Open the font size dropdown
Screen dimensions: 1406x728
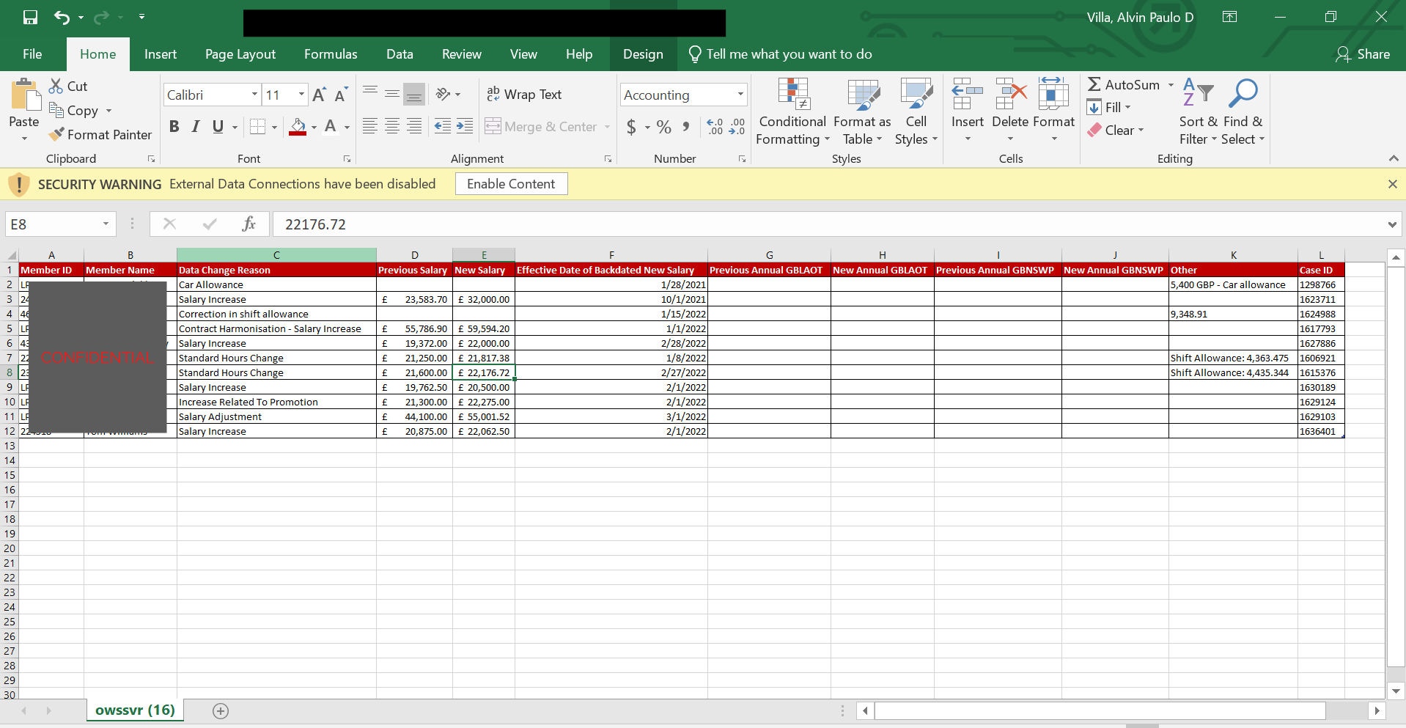coord(301,95)
